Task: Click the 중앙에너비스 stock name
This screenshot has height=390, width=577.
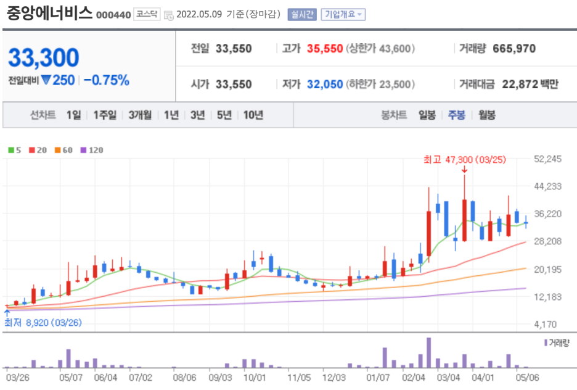Action: (x=49, y=13)
